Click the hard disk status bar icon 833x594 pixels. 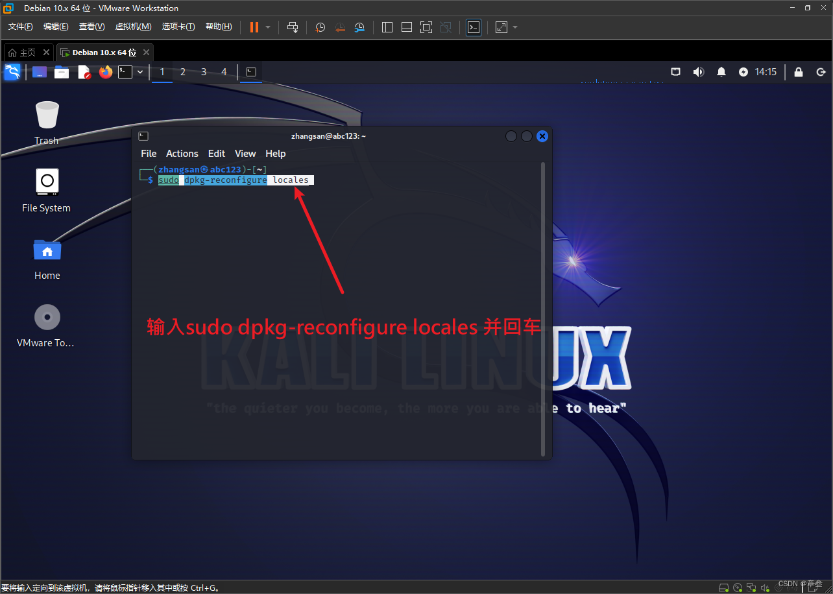[724, 588]
